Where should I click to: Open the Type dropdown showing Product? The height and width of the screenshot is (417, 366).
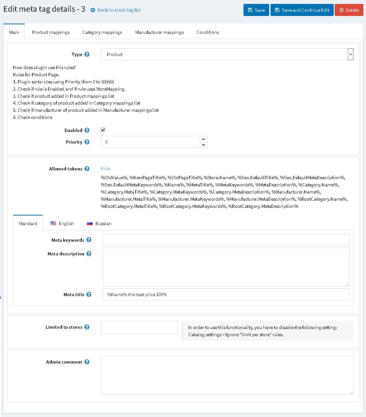coord(227,54)
